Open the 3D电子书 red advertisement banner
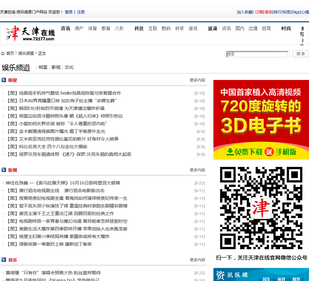 (x=261, y=119)
